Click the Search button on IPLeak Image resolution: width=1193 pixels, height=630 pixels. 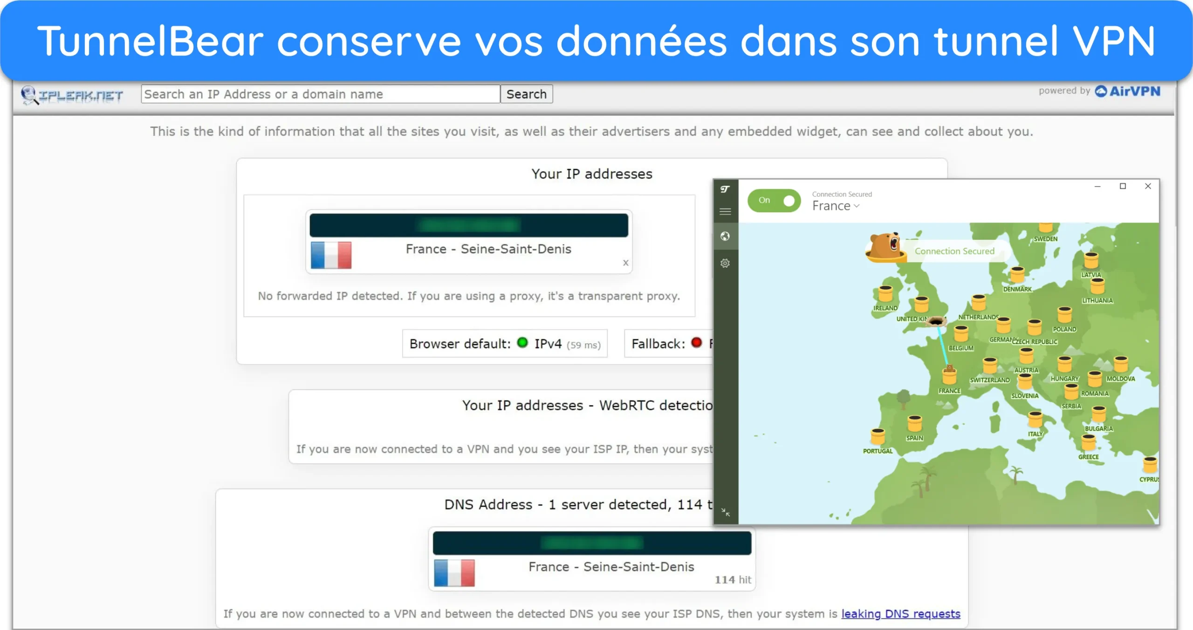[x=527, y=94]
